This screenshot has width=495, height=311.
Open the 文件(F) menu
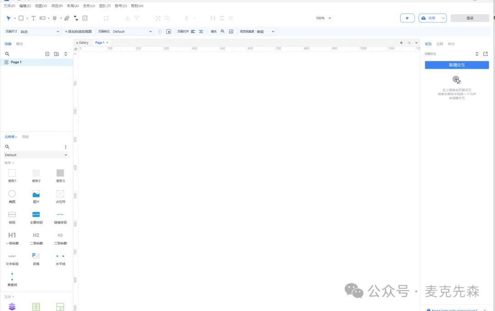coord(10,6)
